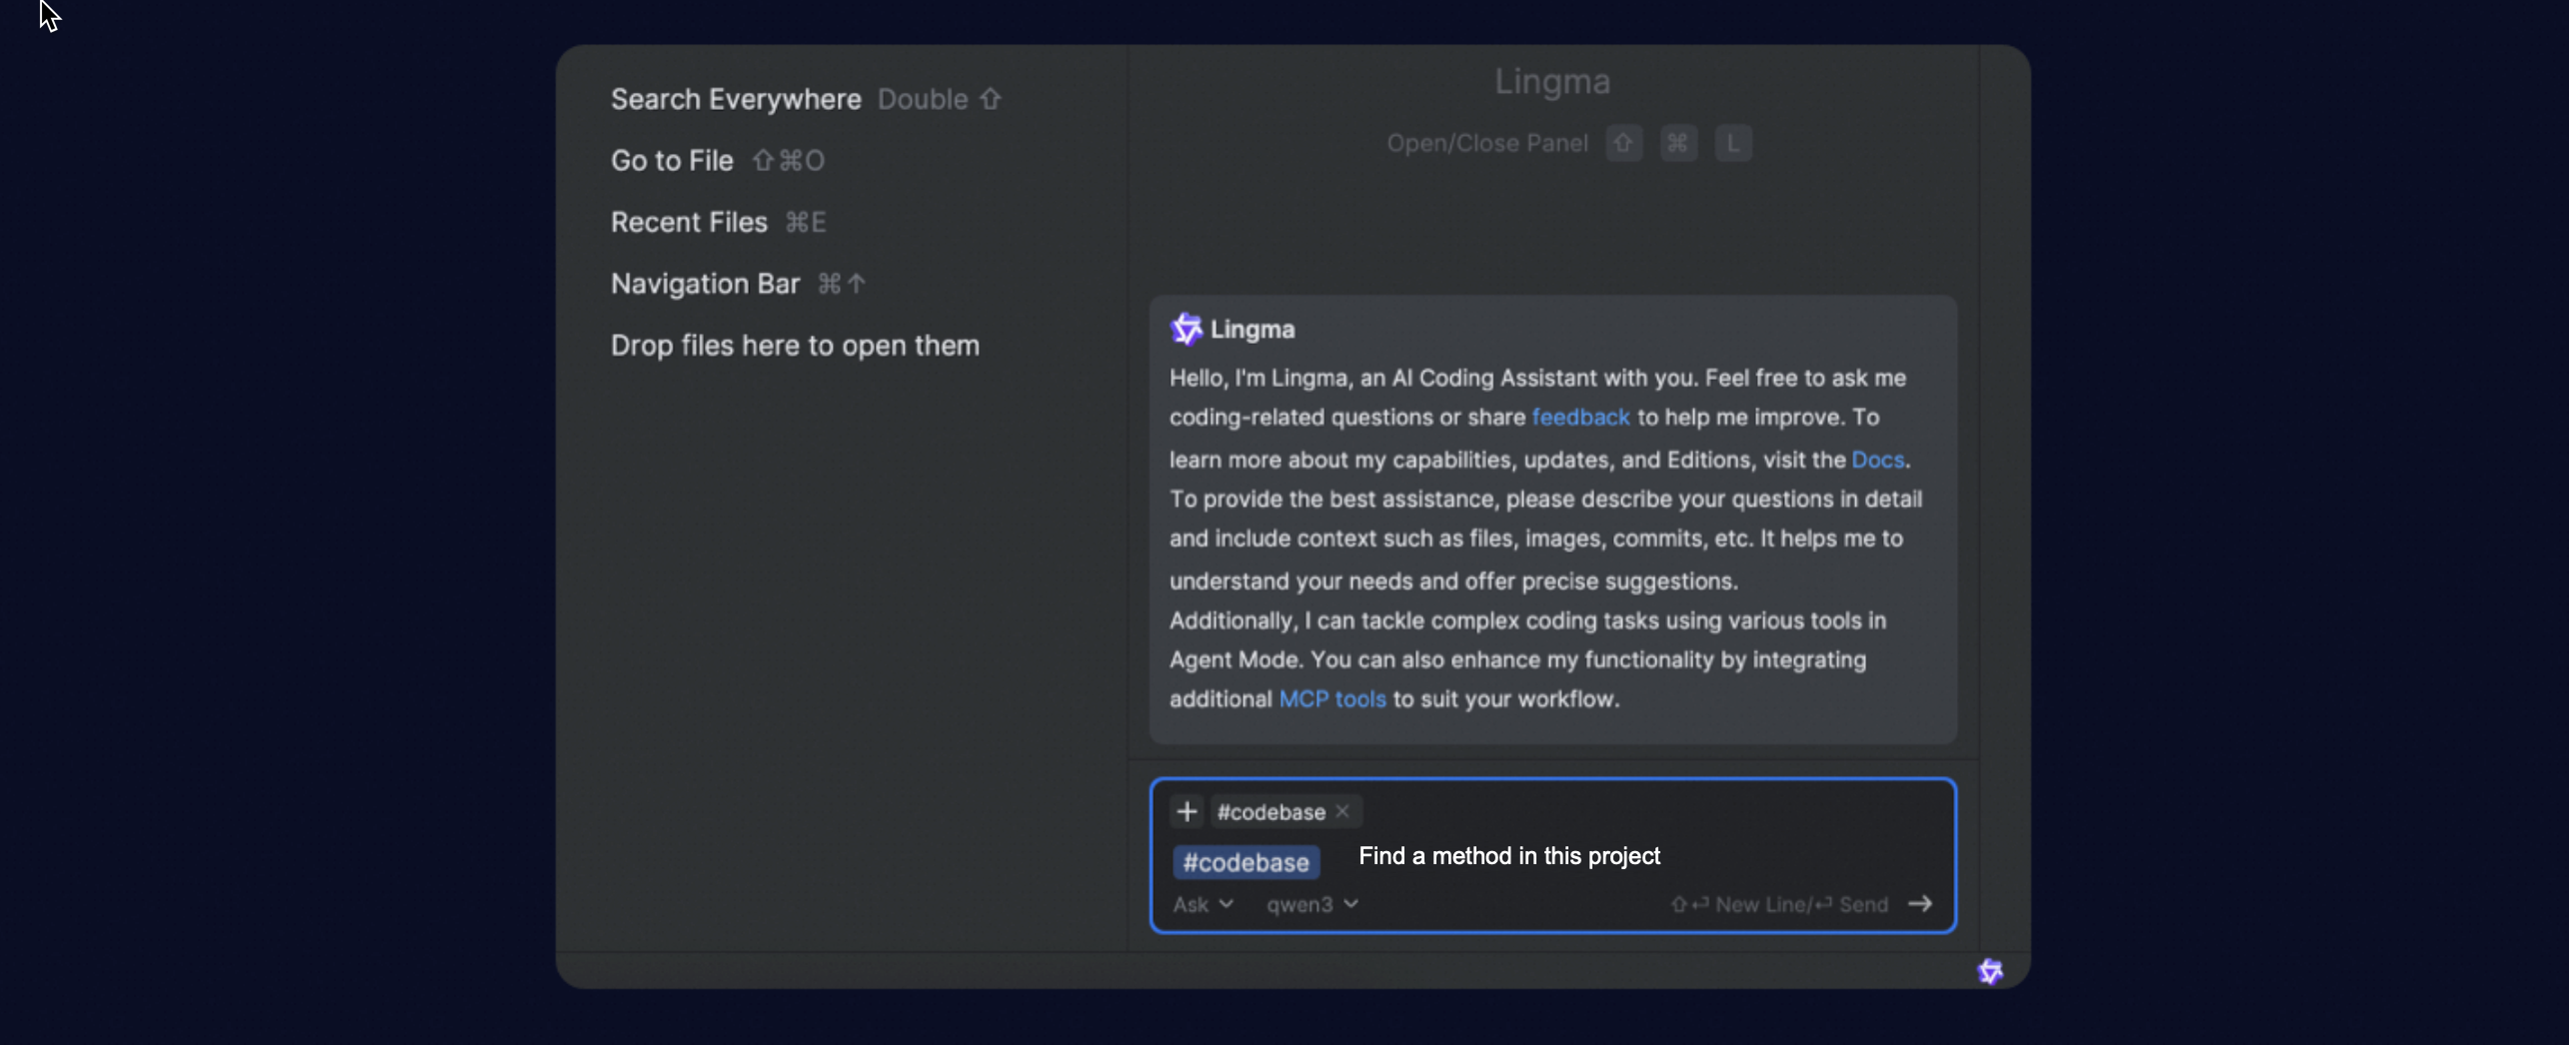The height and width of the screenshot is (1045, 2569).
Task: Click the Command key icon beside Open/Close Panel
Action: 1678,143
